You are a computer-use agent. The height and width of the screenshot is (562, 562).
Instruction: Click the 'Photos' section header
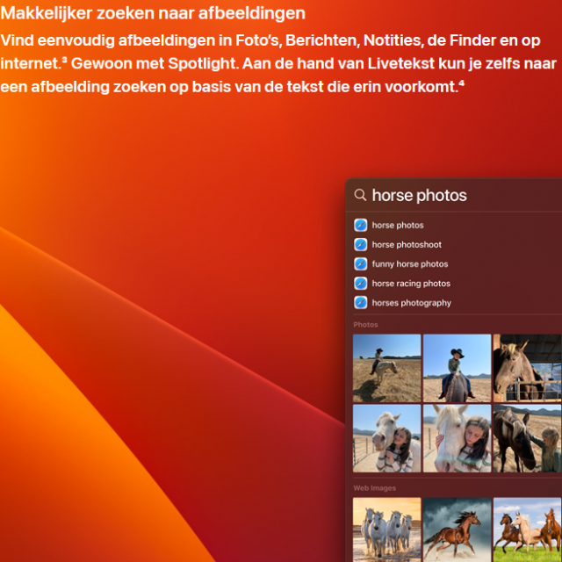pos(365,325)
